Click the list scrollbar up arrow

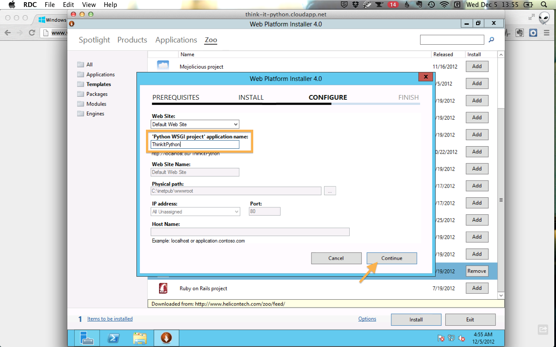tap(501, 55)
